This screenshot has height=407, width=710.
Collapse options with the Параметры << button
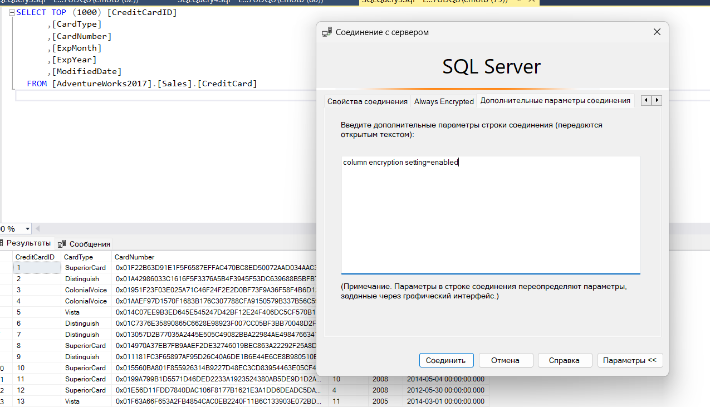tap(630, 360)
